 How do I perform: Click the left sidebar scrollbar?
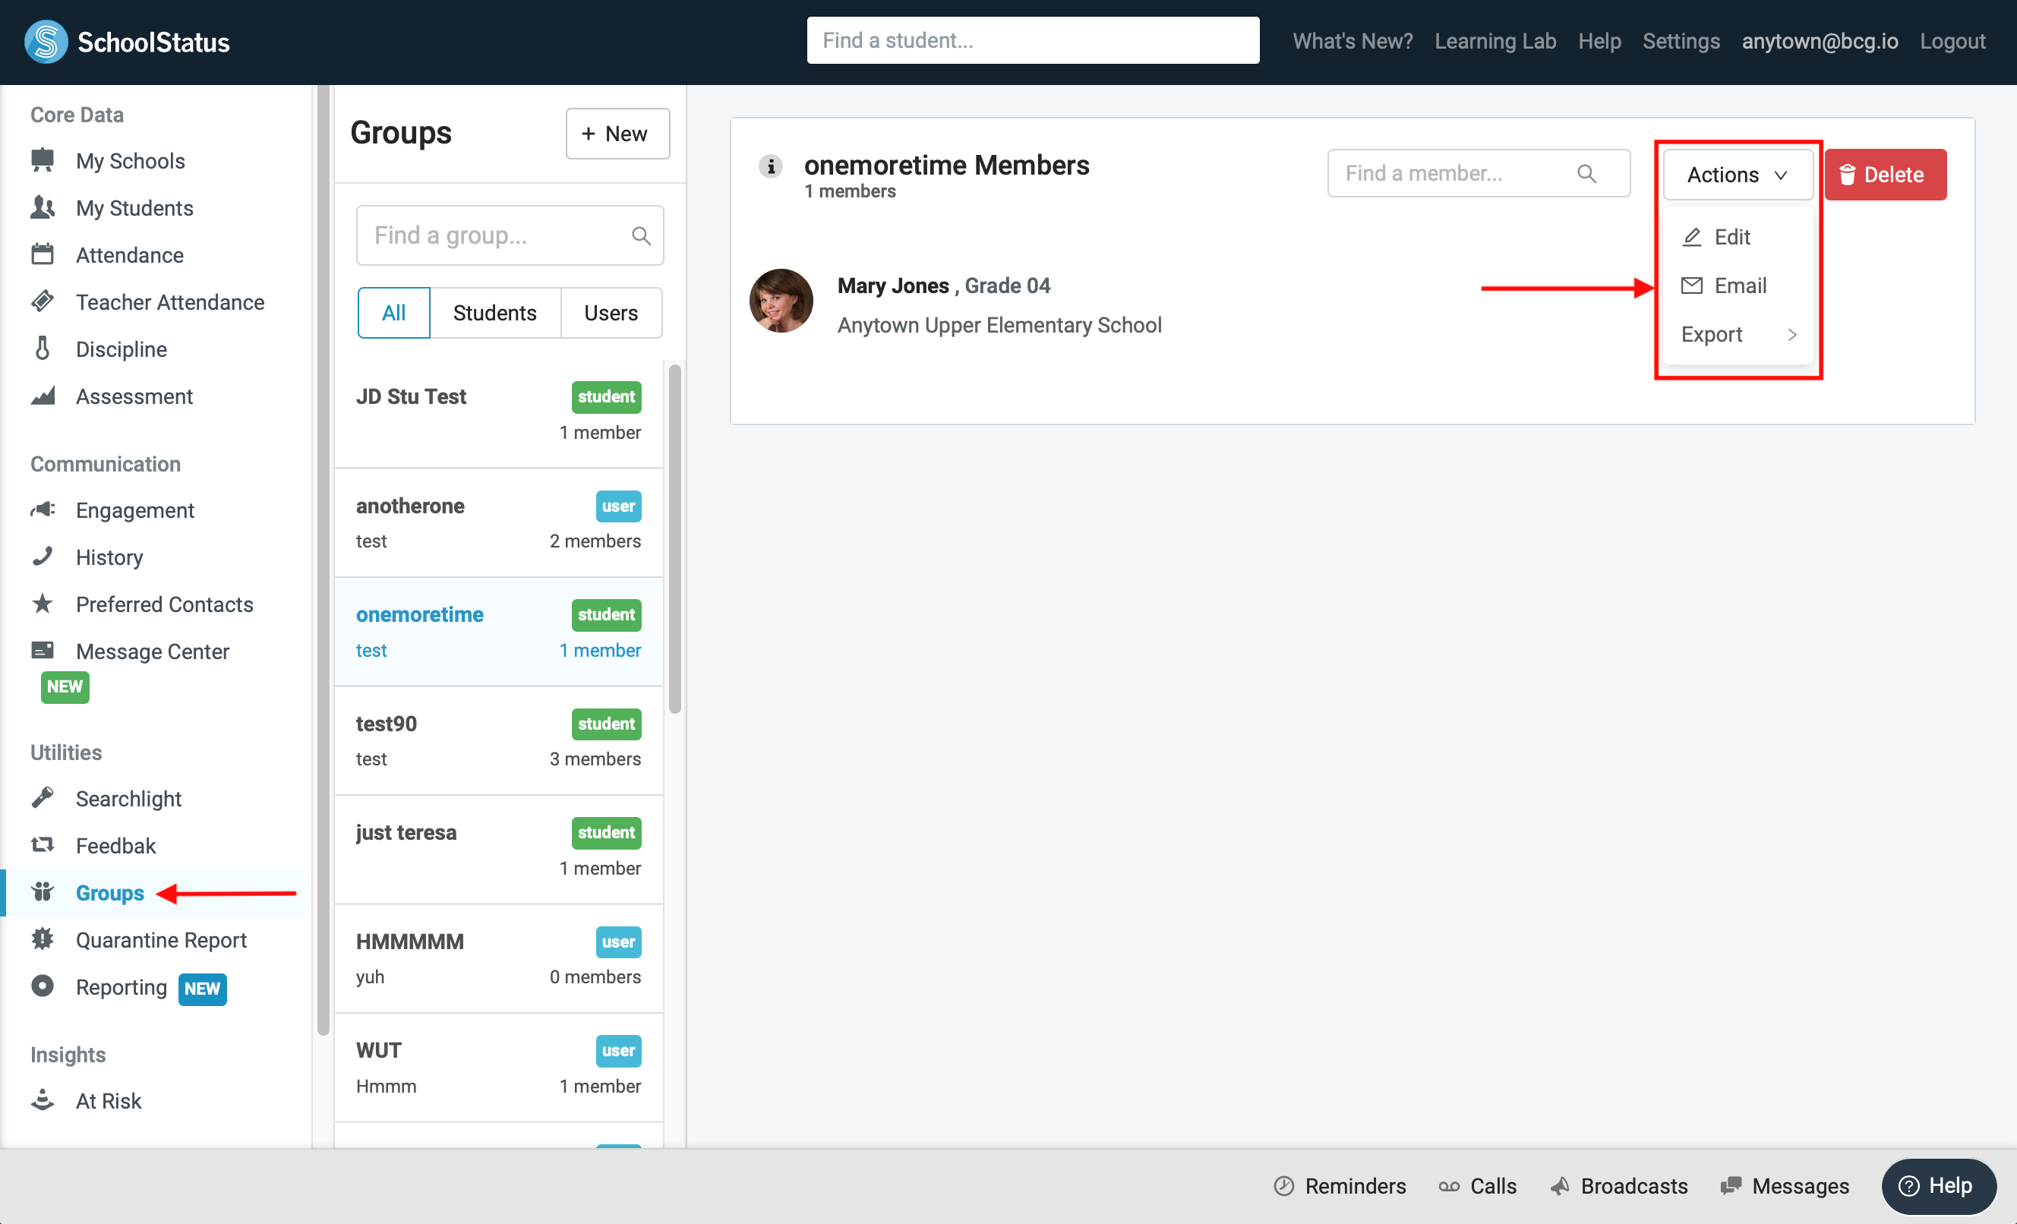(324, 560)
